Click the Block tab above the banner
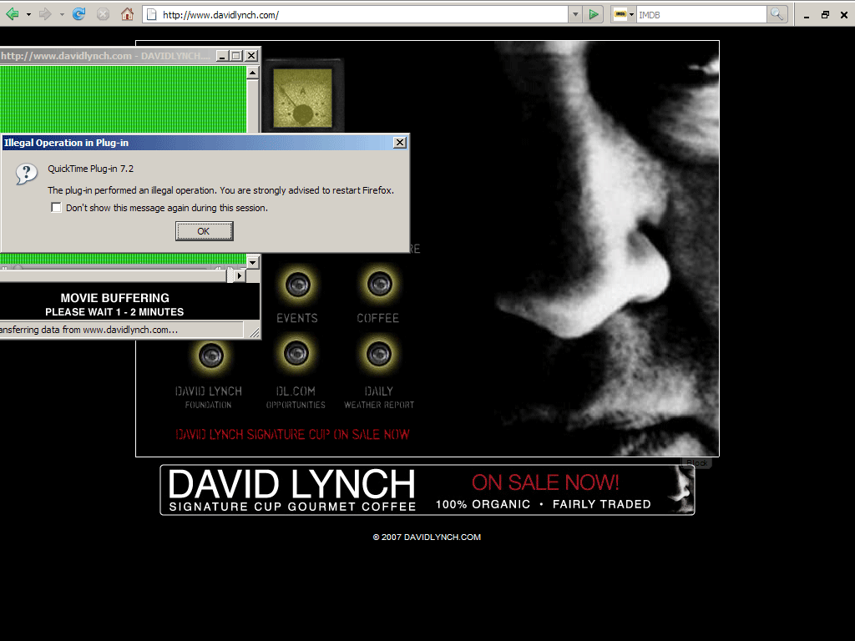 point(697,462)
